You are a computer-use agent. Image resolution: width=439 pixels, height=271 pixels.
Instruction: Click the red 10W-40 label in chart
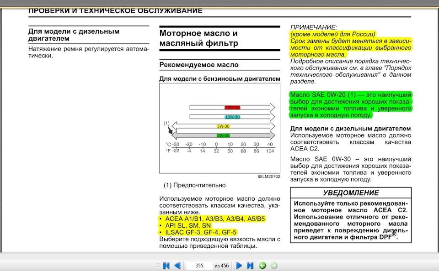point(232,107)
